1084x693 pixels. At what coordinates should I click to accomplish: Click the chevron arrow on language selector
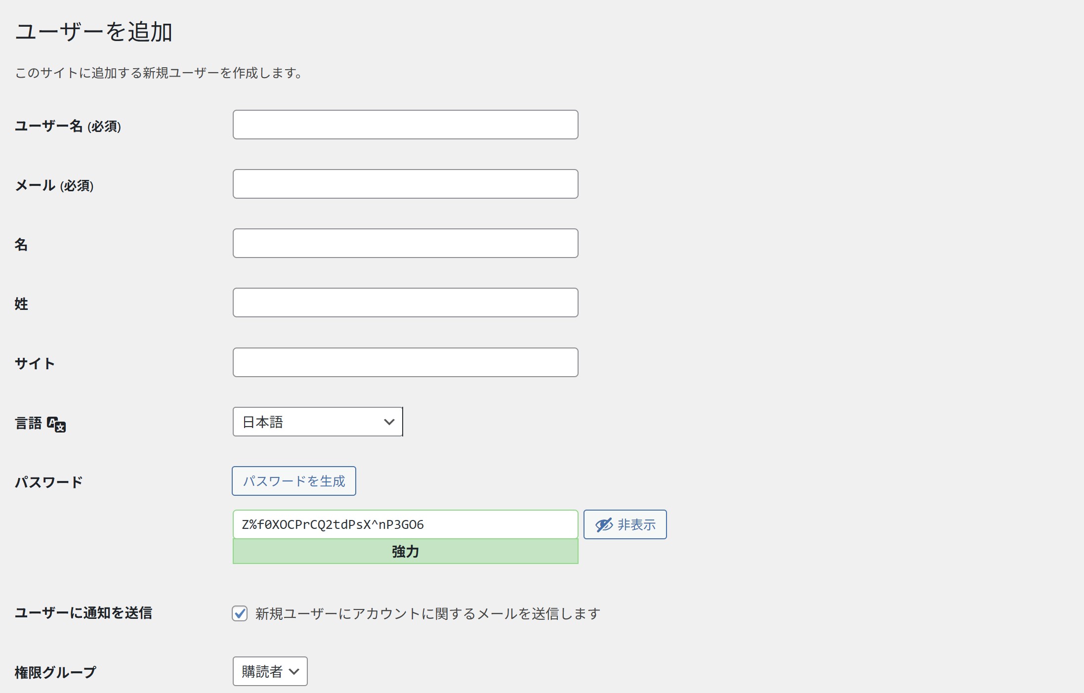[x=389, y=422]
